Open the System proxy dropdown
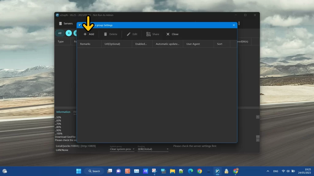 [122, 149]
